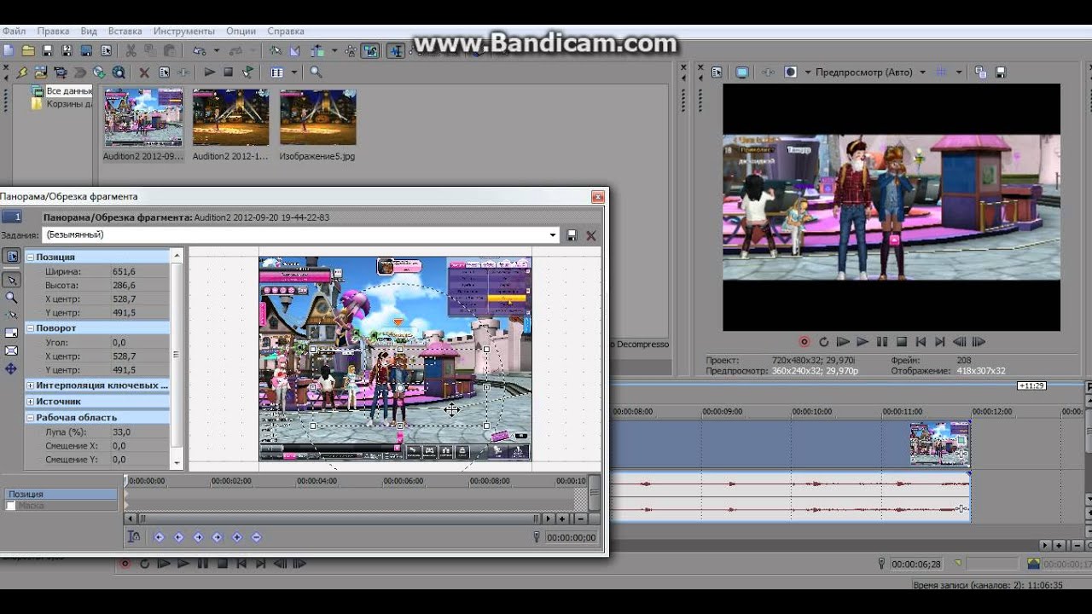Click the Search Media magnifier icon

click(316, 72)
